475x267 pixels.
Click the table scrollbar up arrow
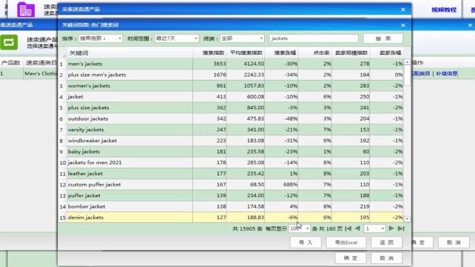pyautogui.click(x=407, y=62)
